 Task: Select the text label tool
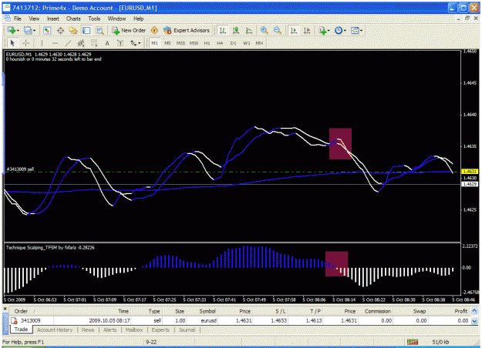(x=120, y=43)
